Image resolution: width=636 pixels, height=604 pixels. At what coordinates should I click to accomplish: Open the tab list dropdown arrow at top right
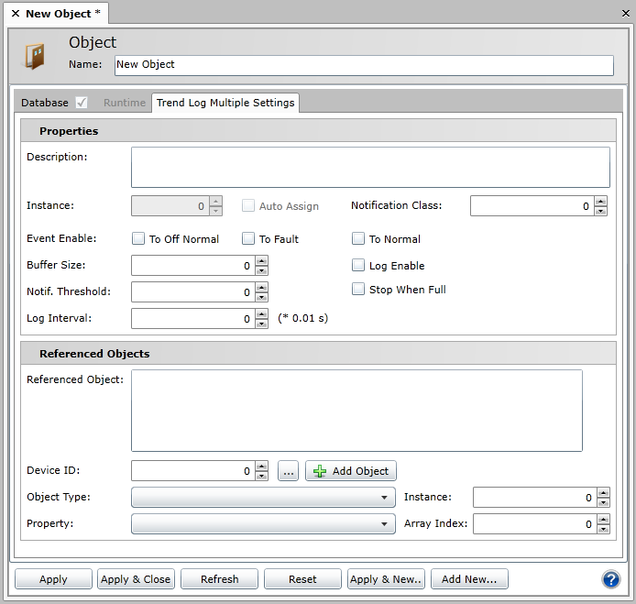click(x=624, y=14)
